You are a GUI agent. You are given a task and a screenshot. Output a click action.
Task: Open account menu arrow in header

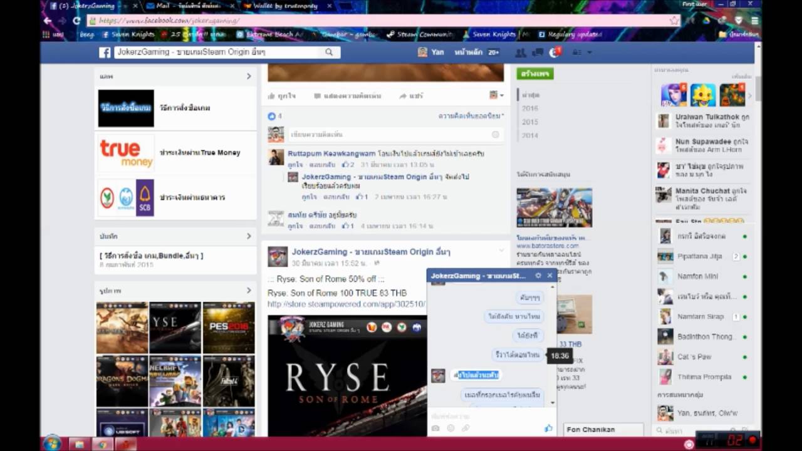pyautogui.click(x=590, y=53)
